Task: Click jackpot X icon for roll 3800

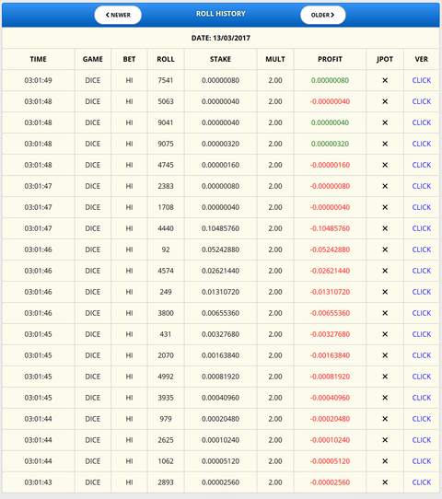Action: pyautogui.click(x=385, y=313)
